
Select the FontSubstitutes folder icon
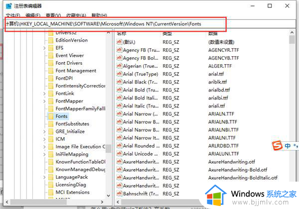coord(51,124)
